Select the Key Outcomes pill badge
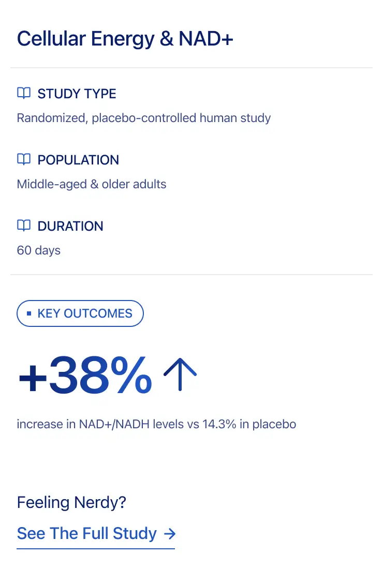383x570 pixels. click(x=80, y=313)
